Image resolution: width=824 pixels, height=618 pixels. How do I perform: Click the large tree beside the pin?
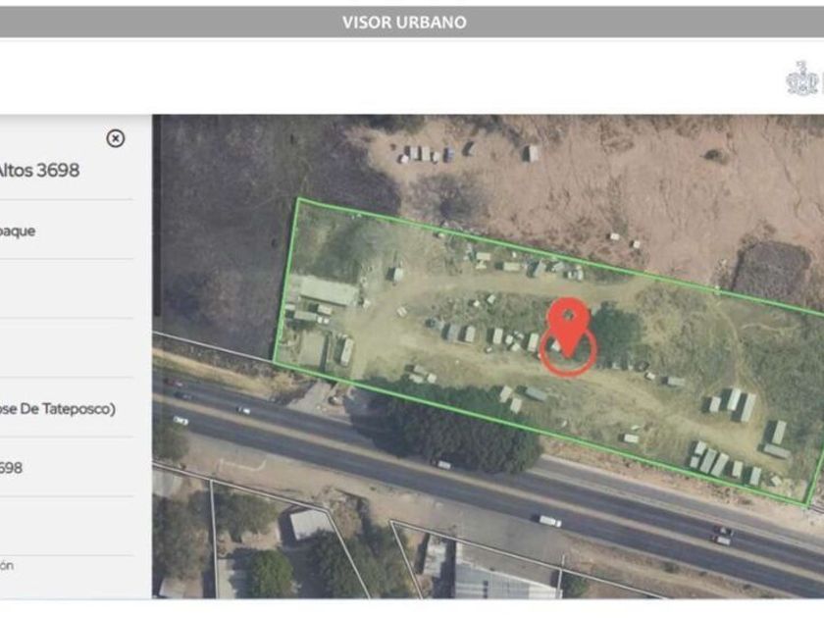click(x=615, y=333)
